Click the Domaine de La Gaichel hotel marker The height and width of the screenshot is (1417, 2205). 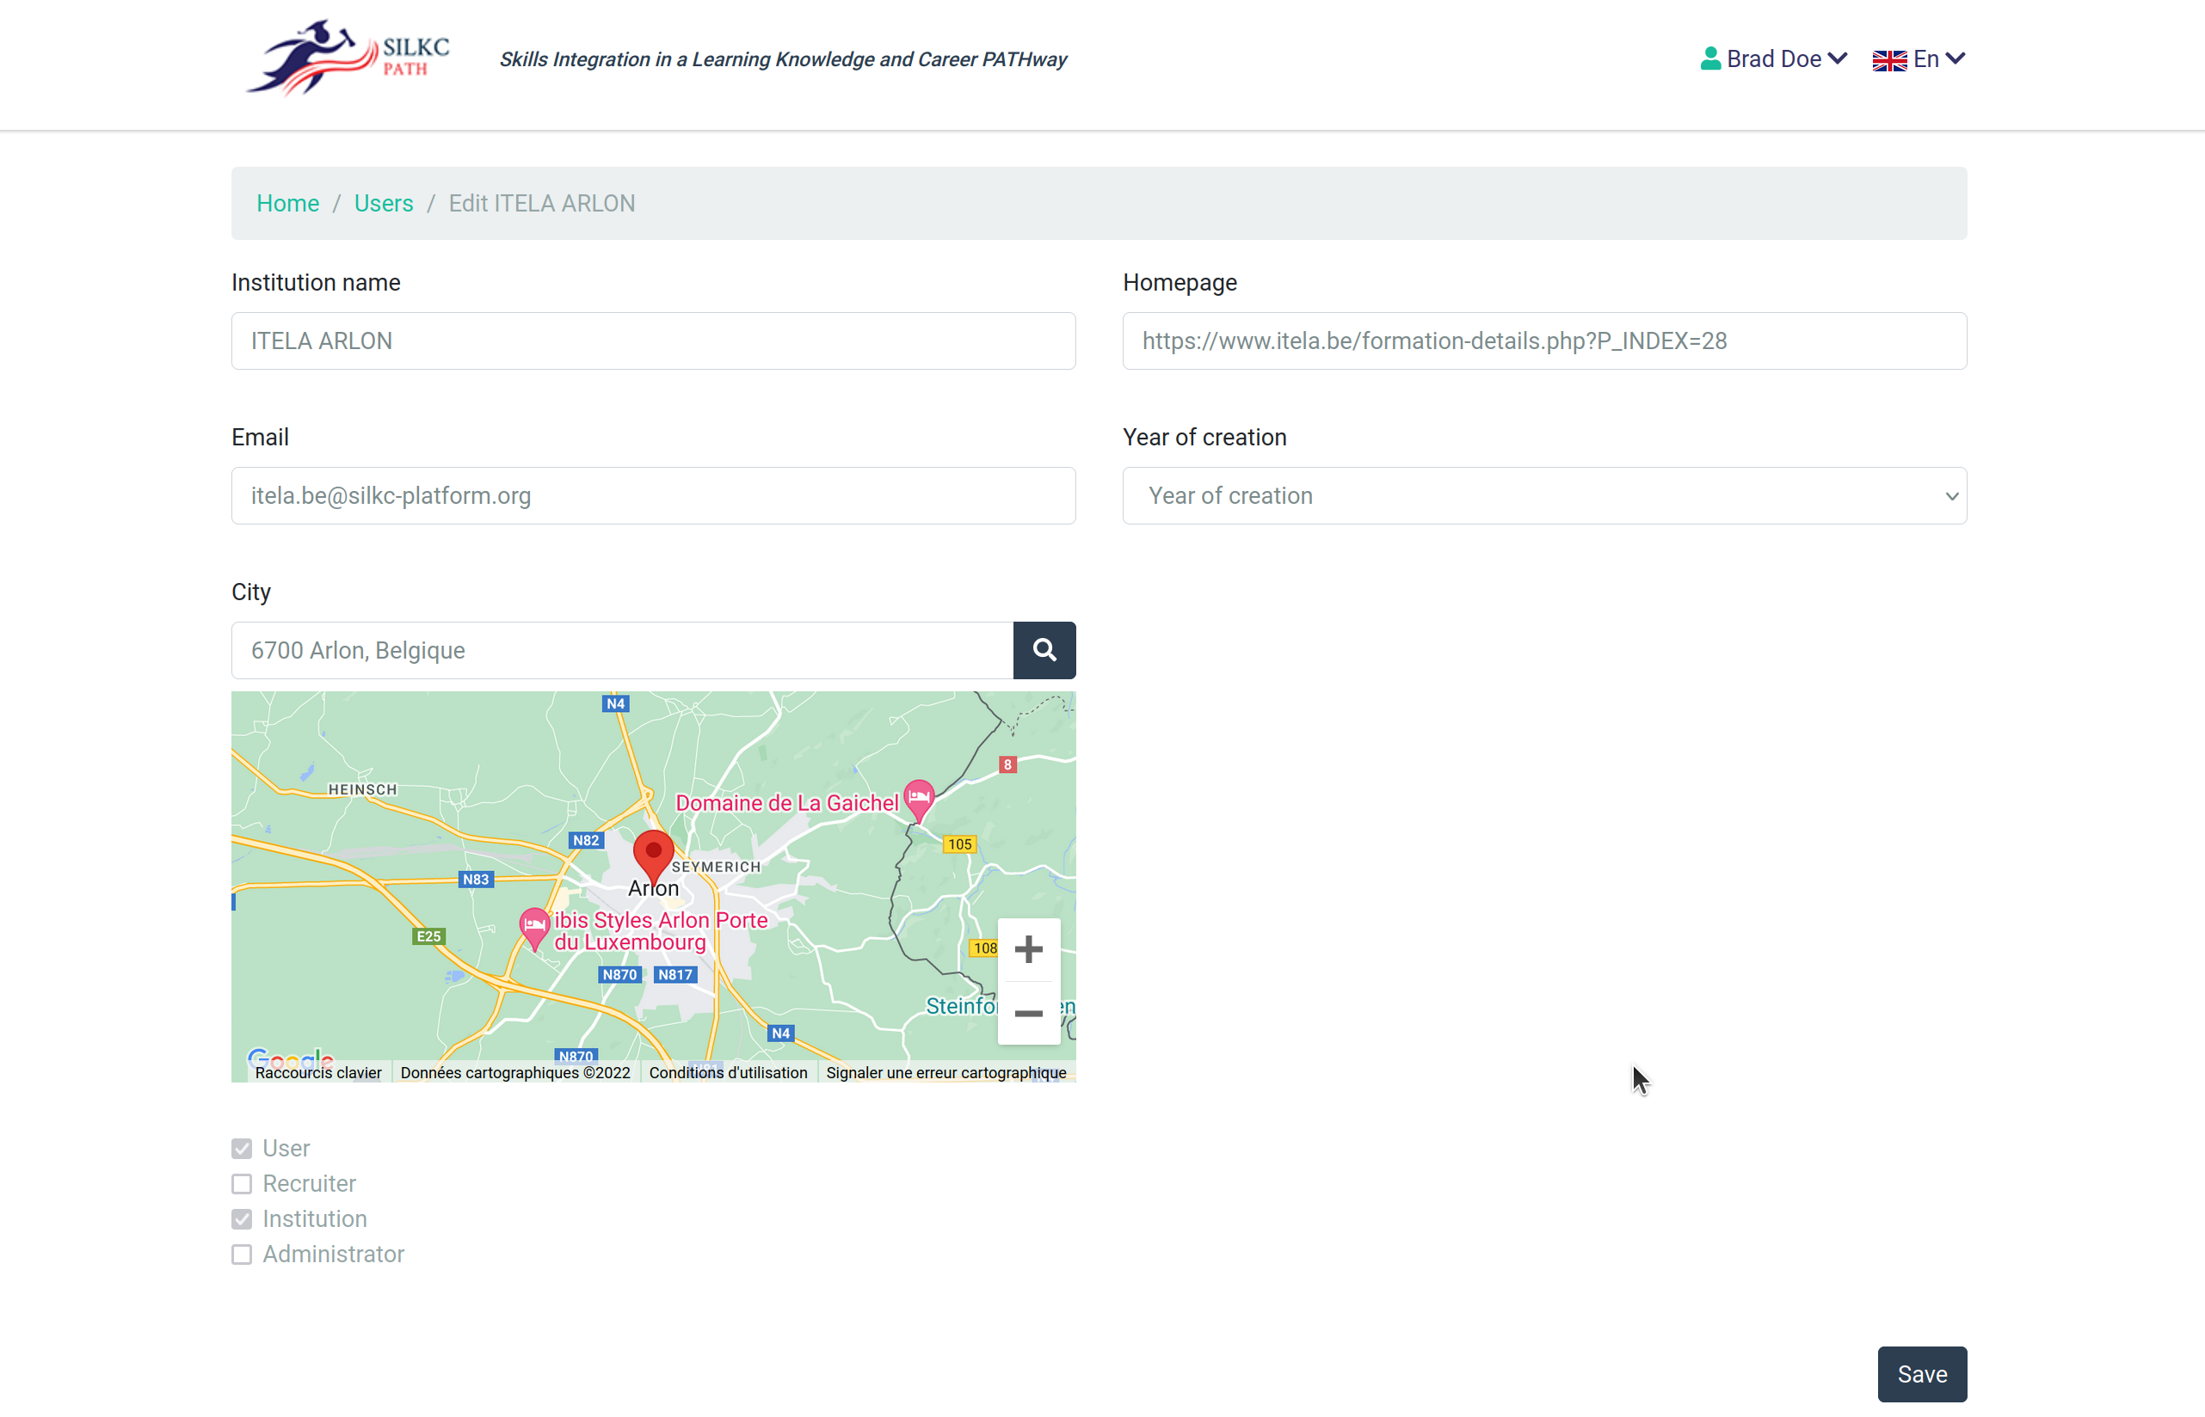pyautogui.click(x=919, y=799)
